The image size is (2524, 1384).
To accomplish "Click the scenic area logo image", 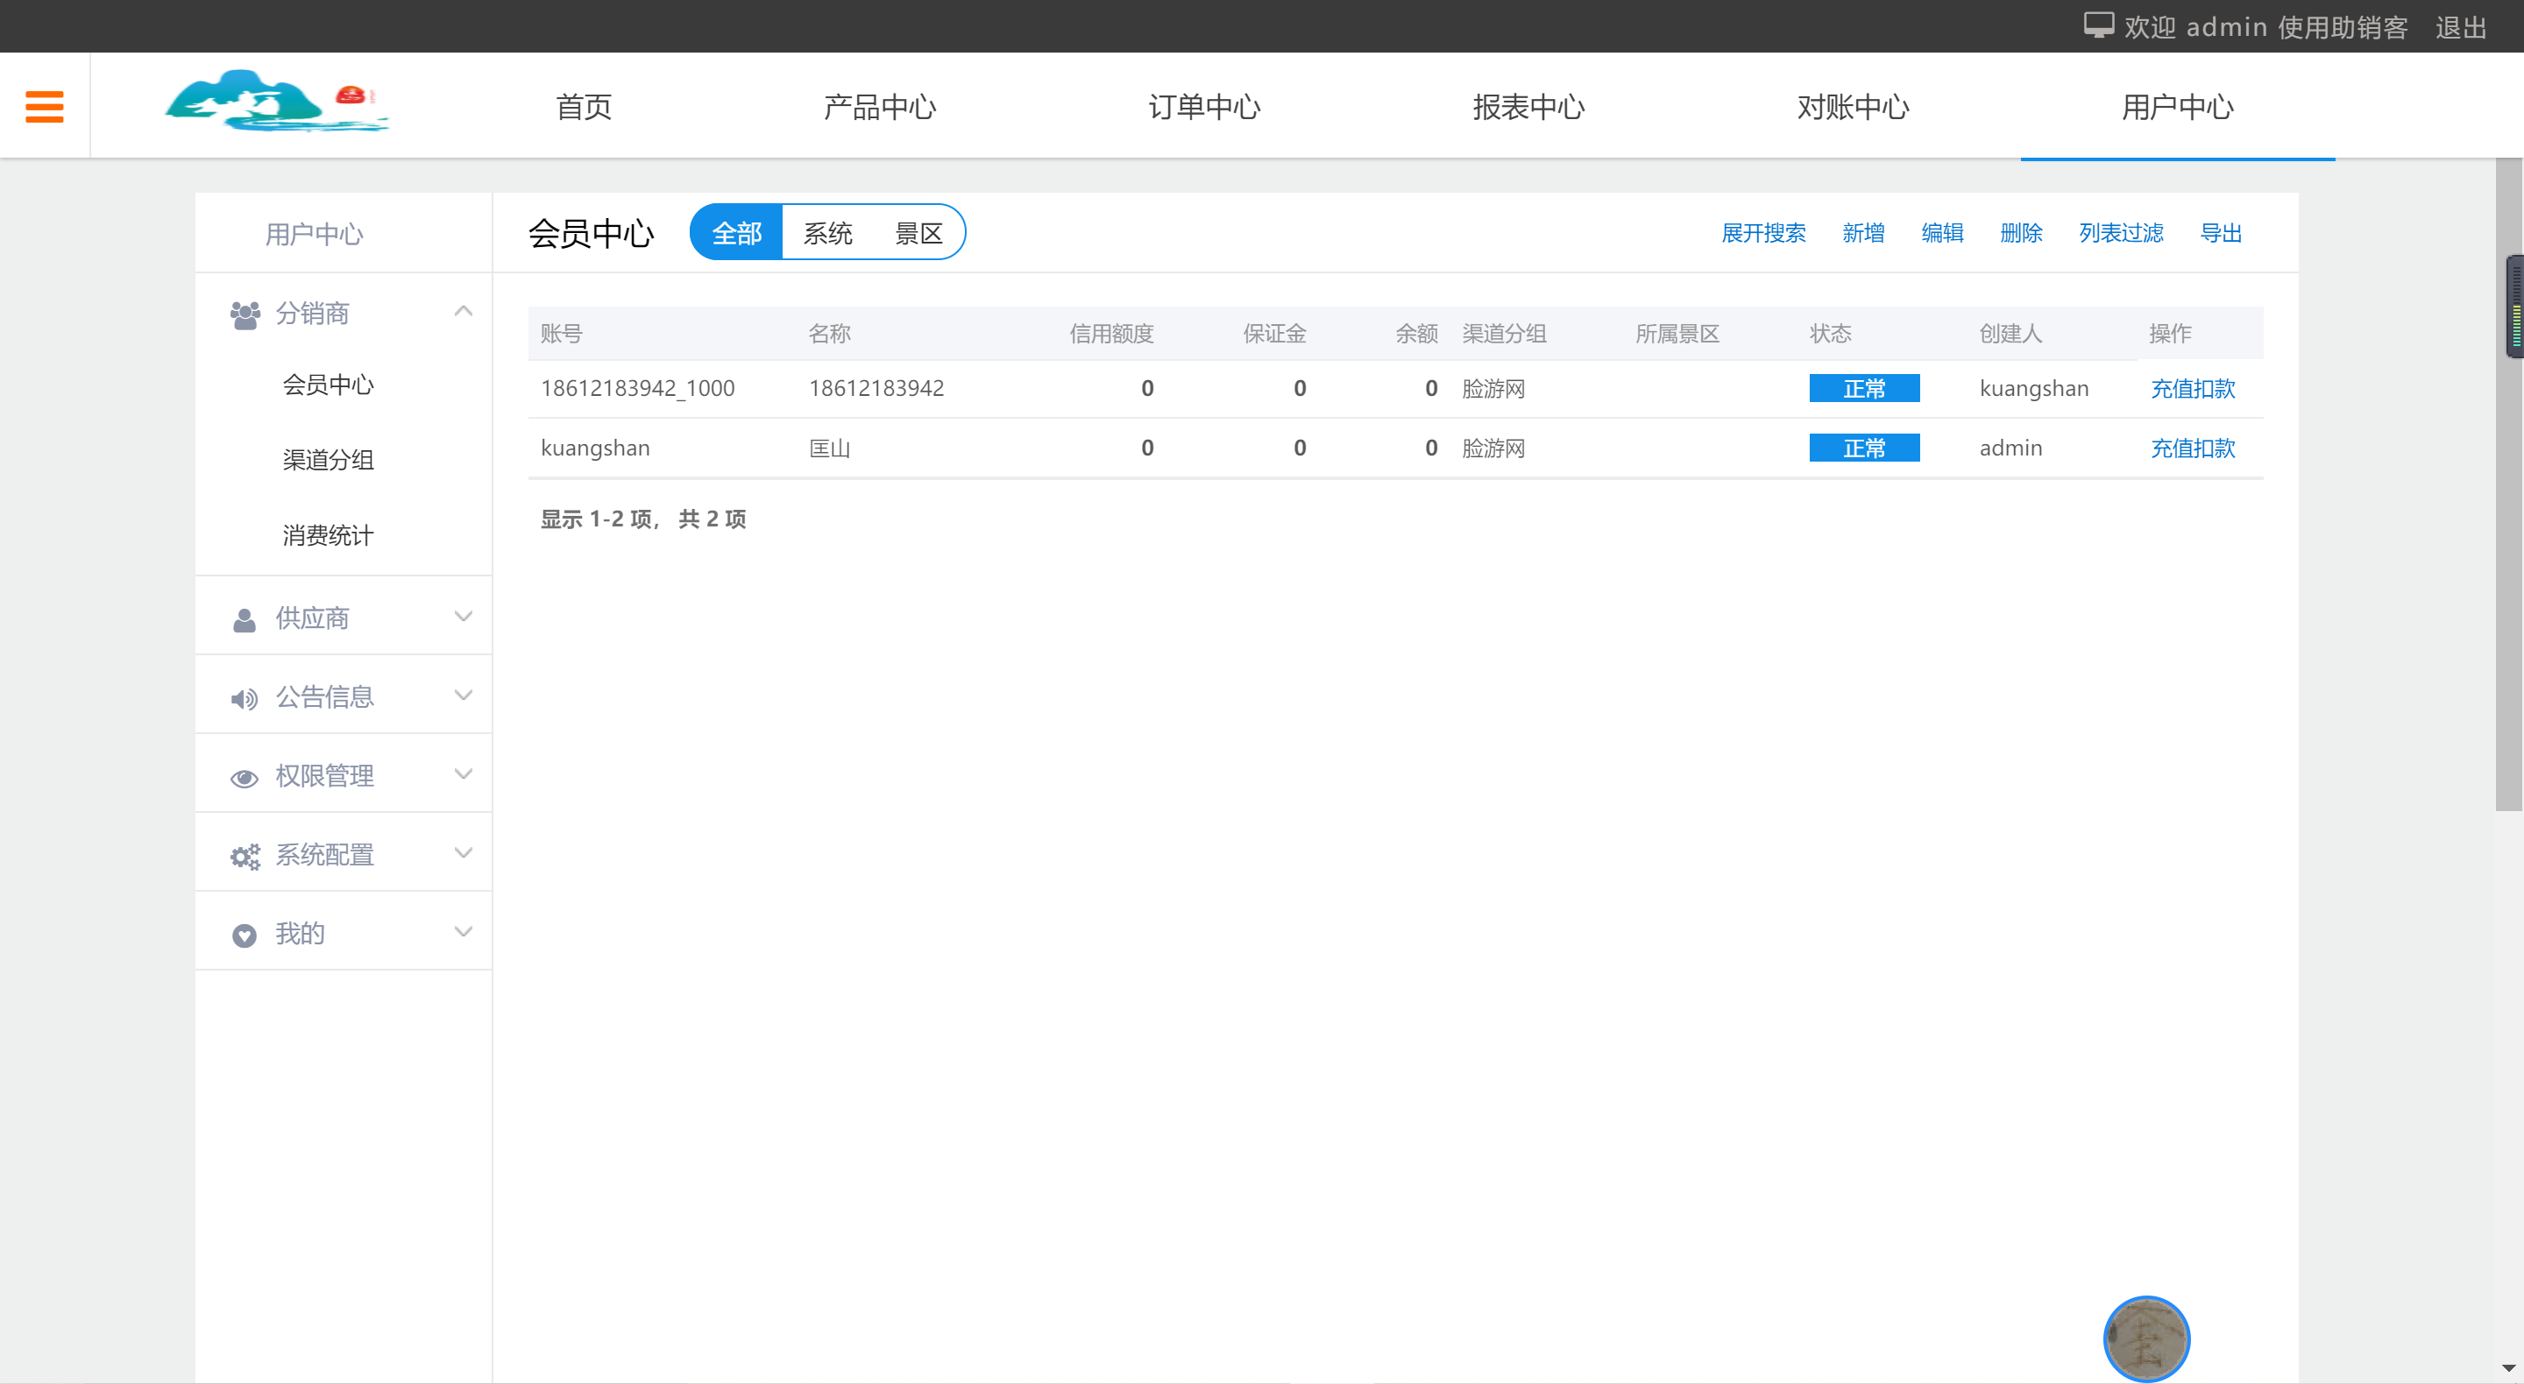I will coord(275,102).
